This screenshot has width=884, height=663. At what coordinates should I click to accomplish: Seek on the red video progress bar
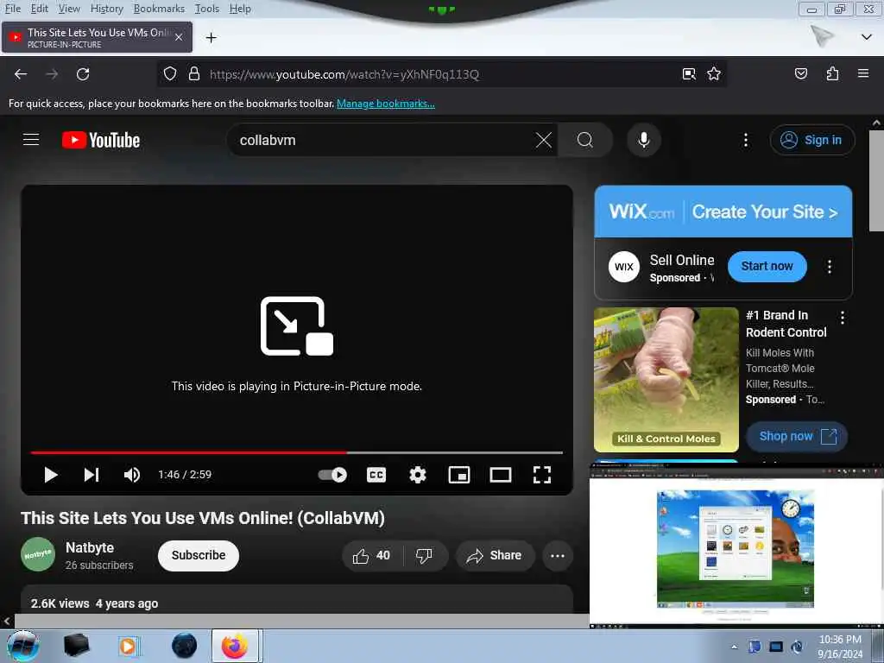pyautogui.click(x=297, y=452)
